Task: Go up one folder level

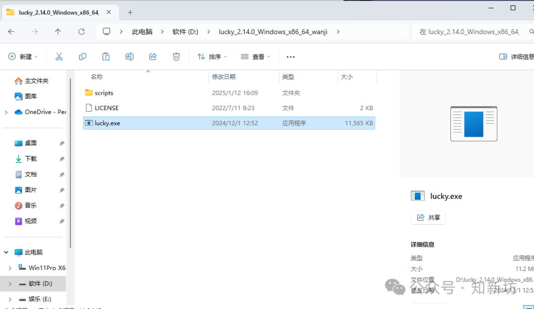Action: (x=58, y=32)
